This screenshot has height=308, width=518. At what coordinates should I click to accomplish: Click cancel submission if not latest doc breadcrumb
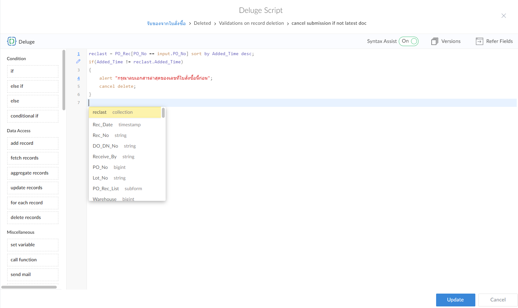tap(329, 23)
